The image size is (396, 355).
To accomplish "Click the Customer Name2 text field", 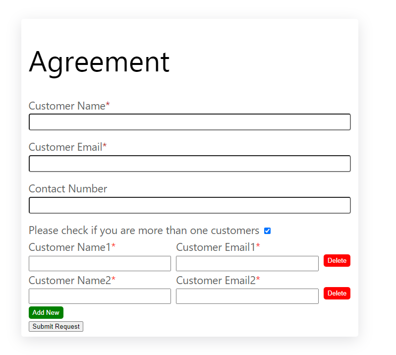I will pyautogui.click(x=100, y=296).
